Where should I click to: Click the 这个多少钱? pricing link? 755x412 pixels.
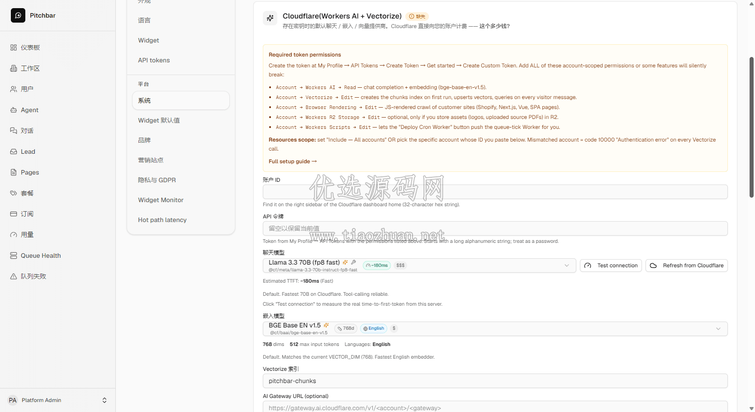pos(494,26)
